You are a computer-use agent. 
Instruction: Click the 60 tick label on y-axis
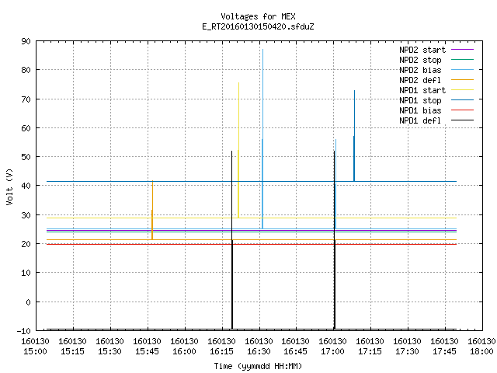click(26, 128)
